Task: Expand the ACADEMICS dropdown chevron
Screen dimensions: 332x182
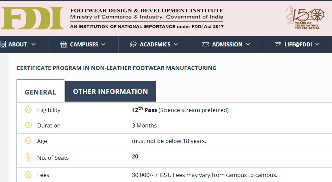Action: coord(175,44)
